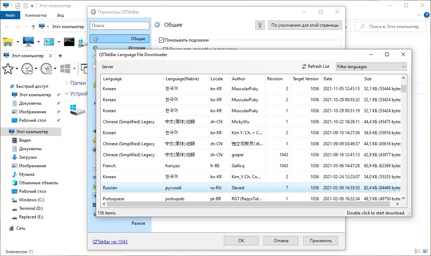Select the Portuguese pt-BR row

pos(251,198)
